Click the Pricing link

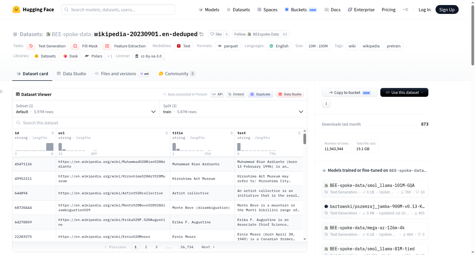pos(389,10)
